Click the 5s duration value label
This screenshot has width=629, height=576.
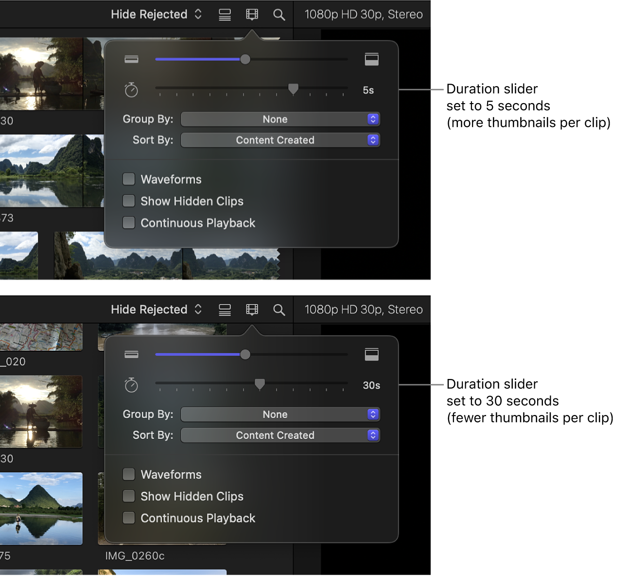[368, 90]
